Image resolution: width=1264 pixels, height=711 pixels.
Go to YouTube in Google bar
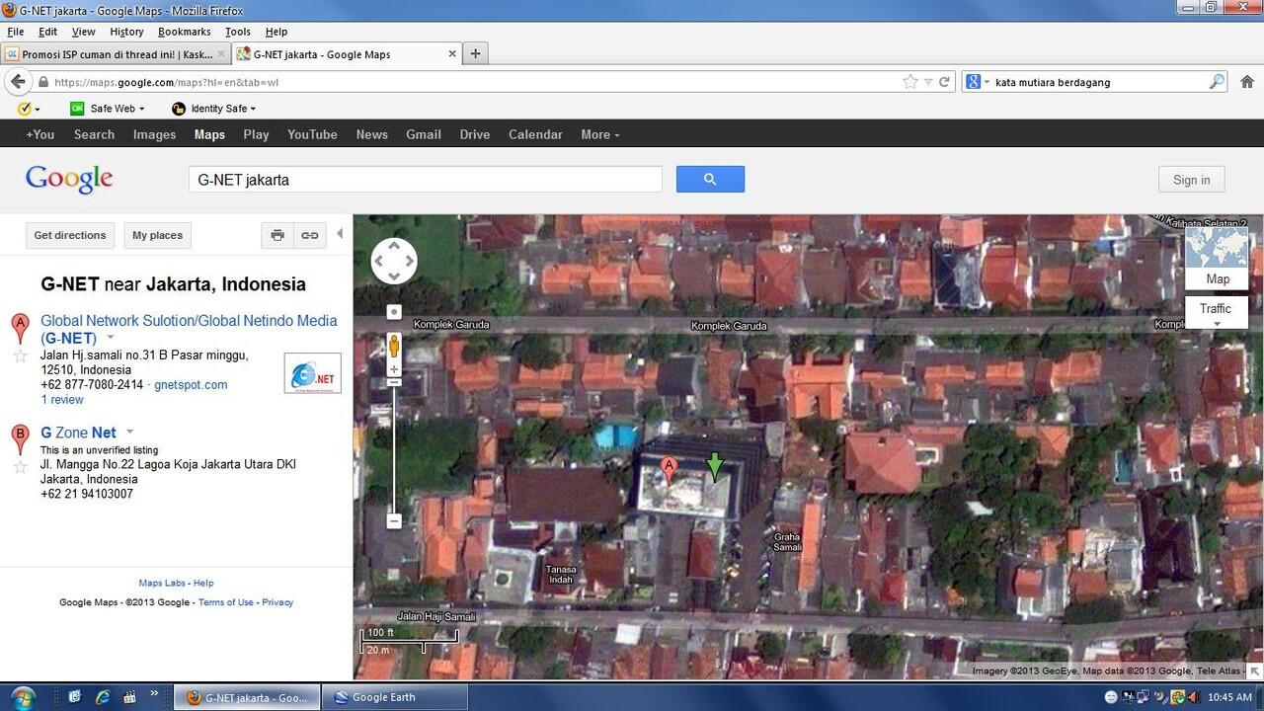(x=312, y=134)
